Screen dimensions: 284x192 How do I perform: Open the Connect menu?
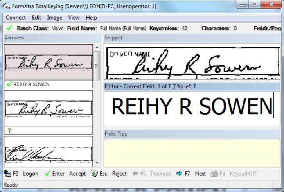coord(16,18)
